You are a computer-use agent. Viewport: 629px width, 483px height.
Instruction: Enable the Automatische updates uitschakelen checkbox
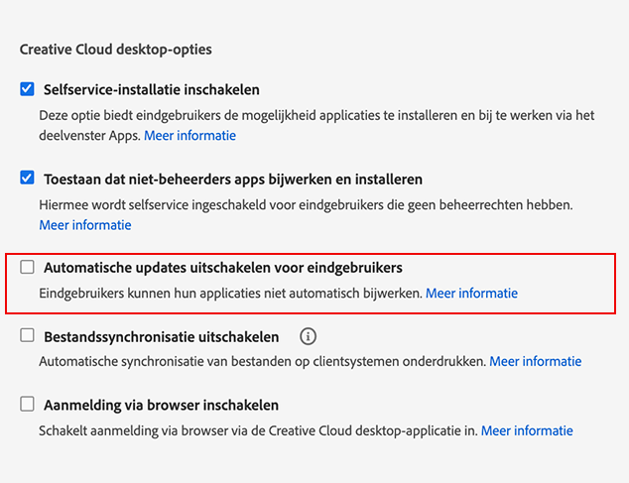28,267
